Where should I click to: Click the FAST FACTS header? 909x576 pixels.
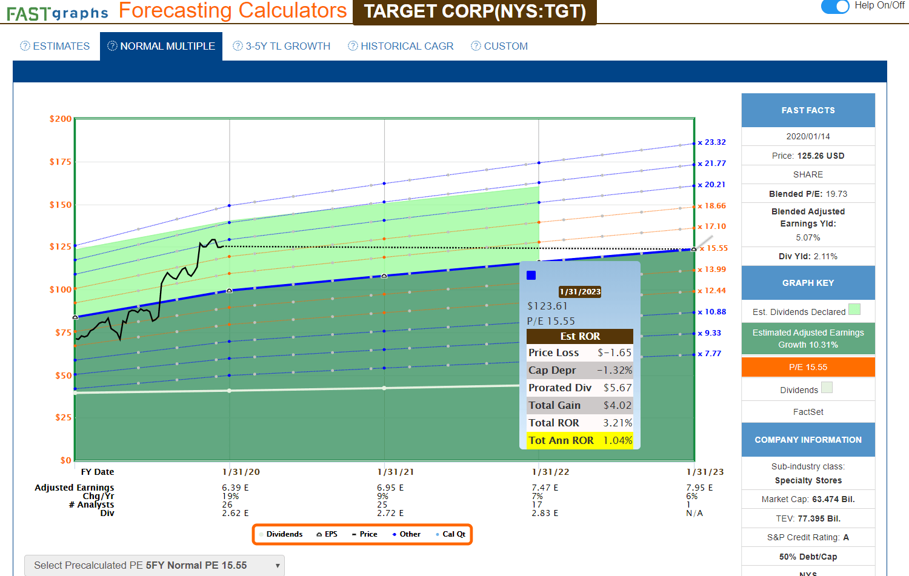point(808,110)
